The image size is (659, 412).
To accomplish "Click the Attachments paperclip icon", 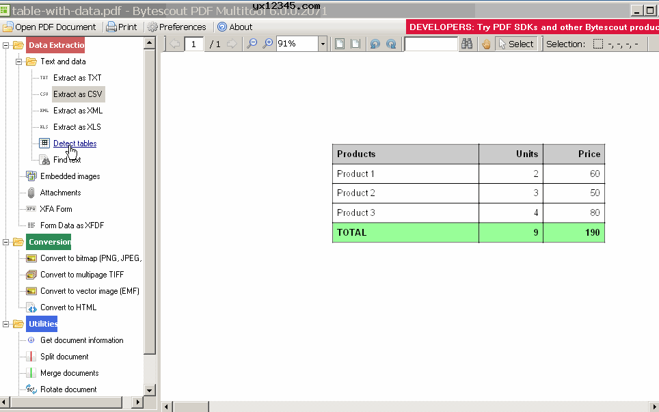I will [x=31, y=193].
